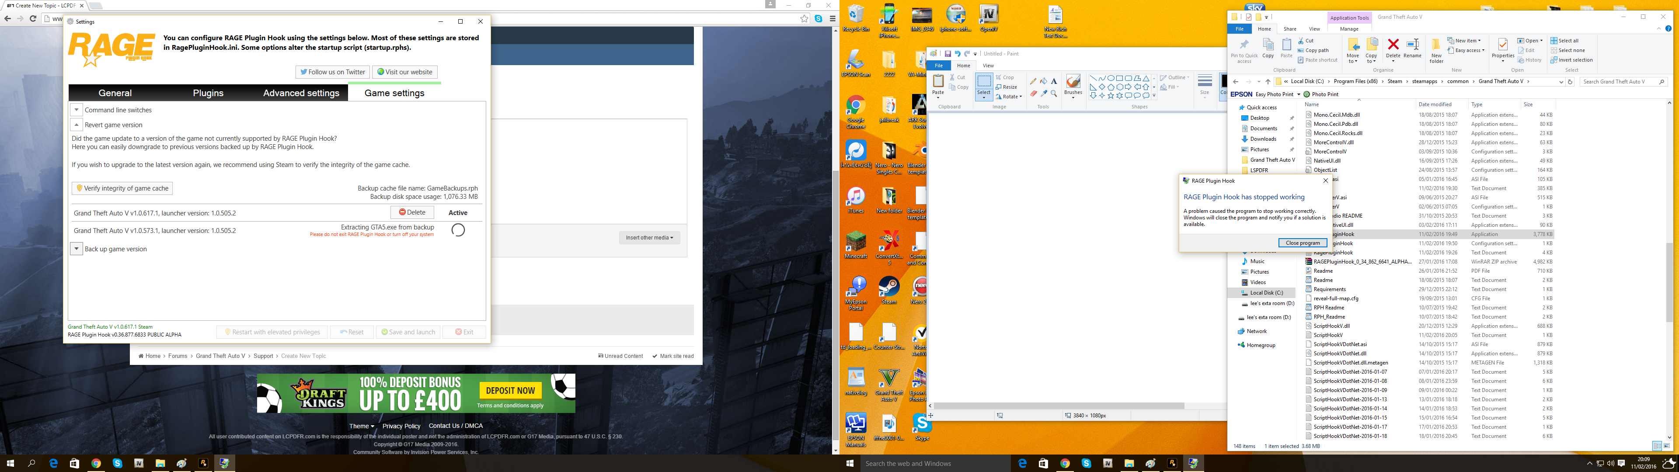Select the Text tool in Paint
1679x472 pixels.
pos(1054,81)
